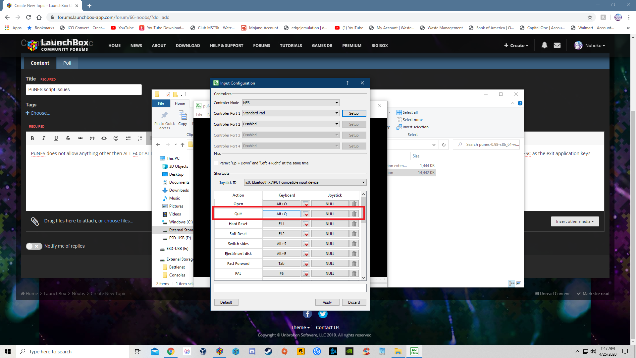The height and width of the screenshot is (358, 636).
Task: Refresh File Explorer folder view
Action: [x=444, y=145]
